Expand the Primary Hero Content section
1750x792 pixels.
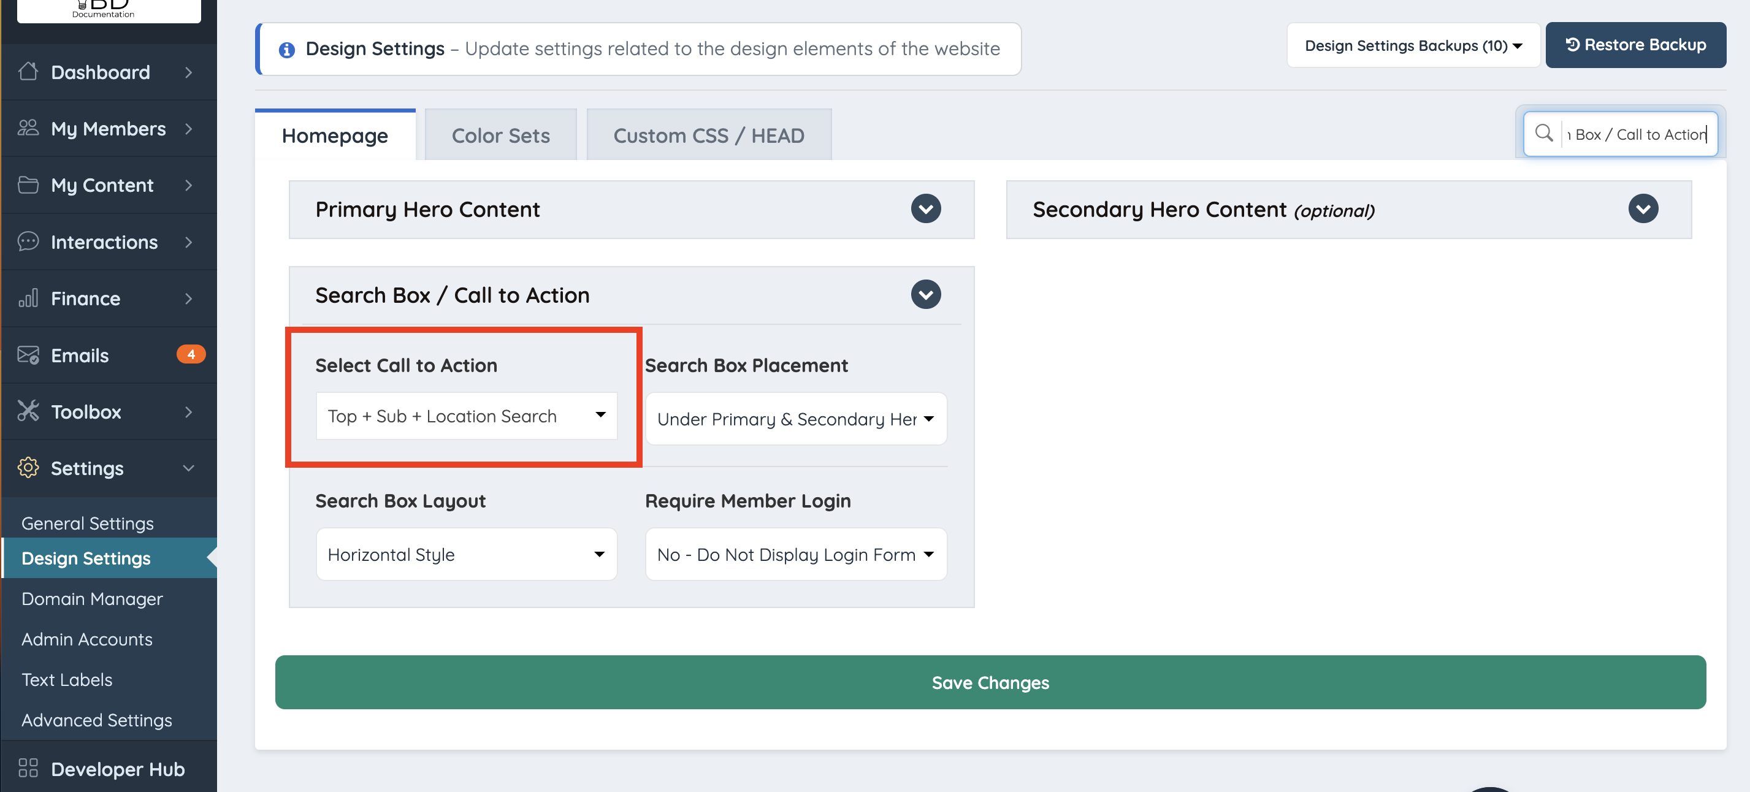(x=925, y=208)
